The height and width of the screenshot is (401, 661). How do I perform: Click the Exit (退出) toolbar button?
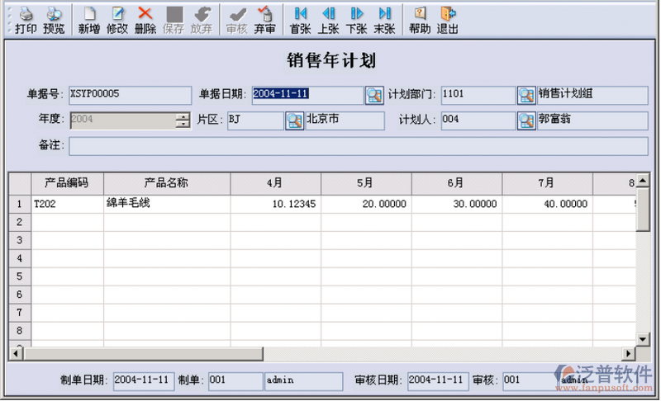pos(447,20)
